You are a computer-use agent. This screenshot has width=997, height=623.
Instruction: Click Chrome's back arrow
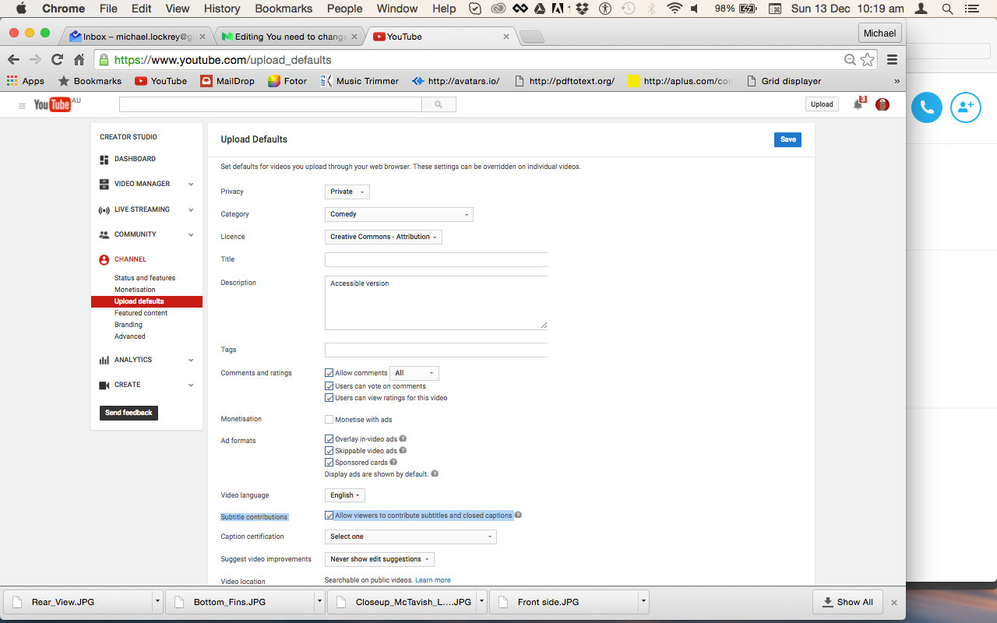[14, 60]
